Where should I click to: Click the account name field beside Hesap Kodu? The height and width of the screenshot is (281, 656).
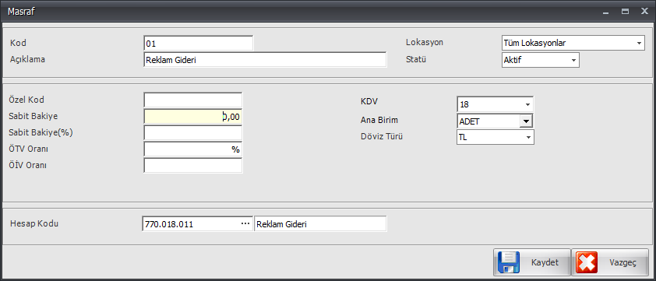[x=320, y=223]
